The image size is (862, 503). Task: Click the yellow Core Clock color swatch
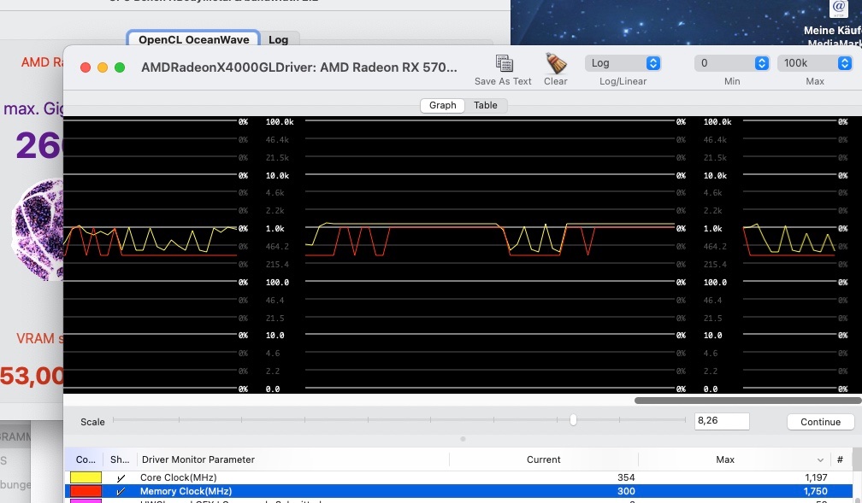tap(86, 478)
